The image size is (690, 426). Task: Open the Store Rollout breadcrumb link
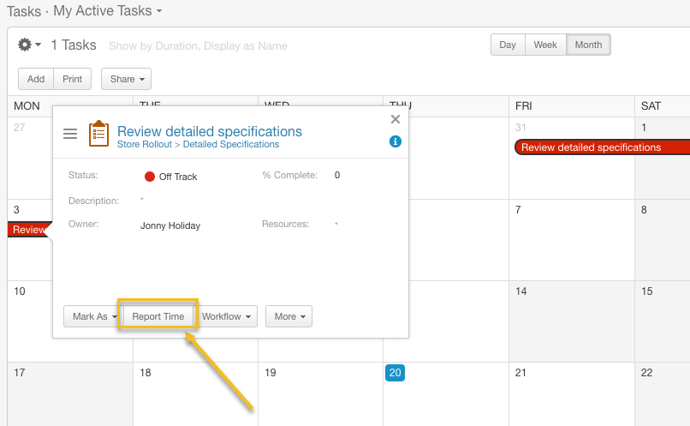point(145,145)
